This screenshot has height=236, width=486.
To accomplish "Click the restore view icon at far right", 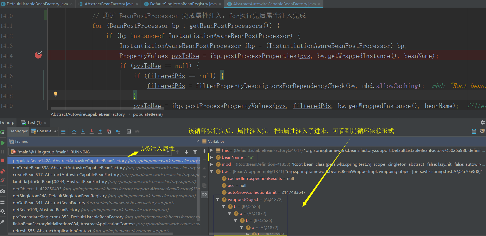I will (x=482, y=131).
